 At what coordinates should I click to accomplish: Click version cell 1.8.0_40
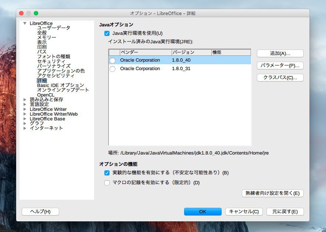(181, 60)
